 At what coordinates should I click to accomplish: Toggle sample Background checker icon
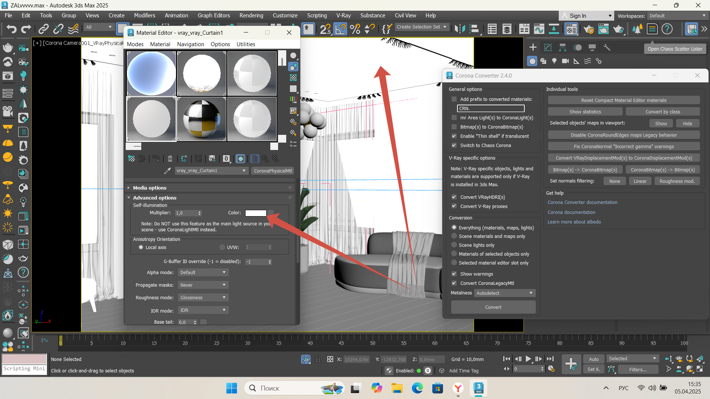click(293, 78)
